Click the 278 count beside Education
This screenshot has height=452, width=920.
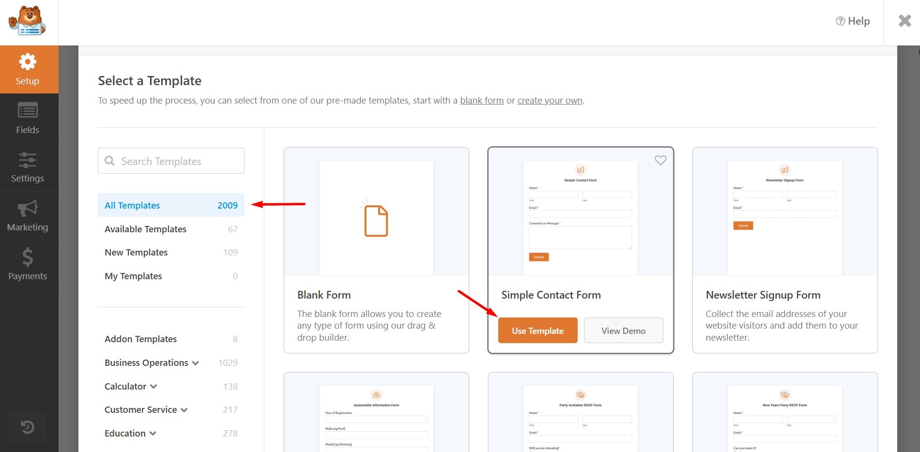pos(230,433)
